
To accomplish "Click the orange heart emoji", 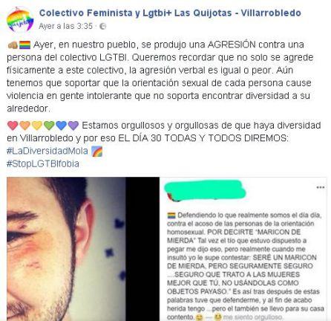I will click(x=25, y=126).
